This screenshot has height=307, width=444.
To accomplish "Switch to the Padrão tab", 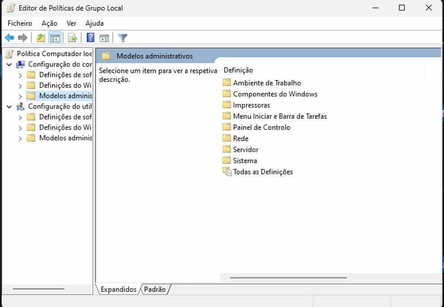I will [155, 289].
